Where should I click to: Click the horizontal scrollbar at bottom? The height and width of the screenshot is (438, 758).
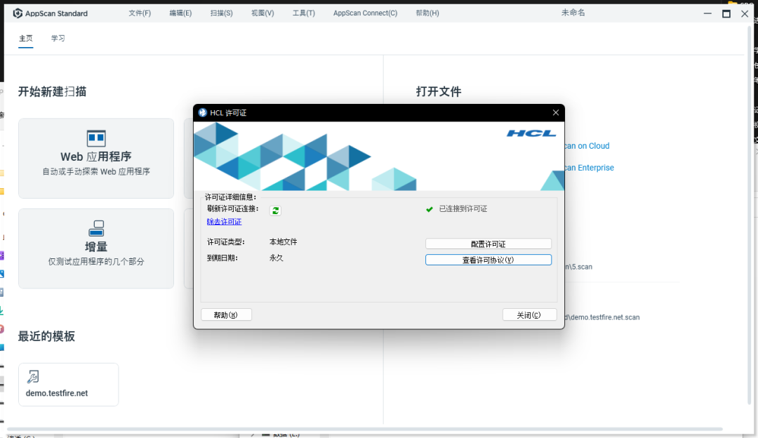coord(365,429)
